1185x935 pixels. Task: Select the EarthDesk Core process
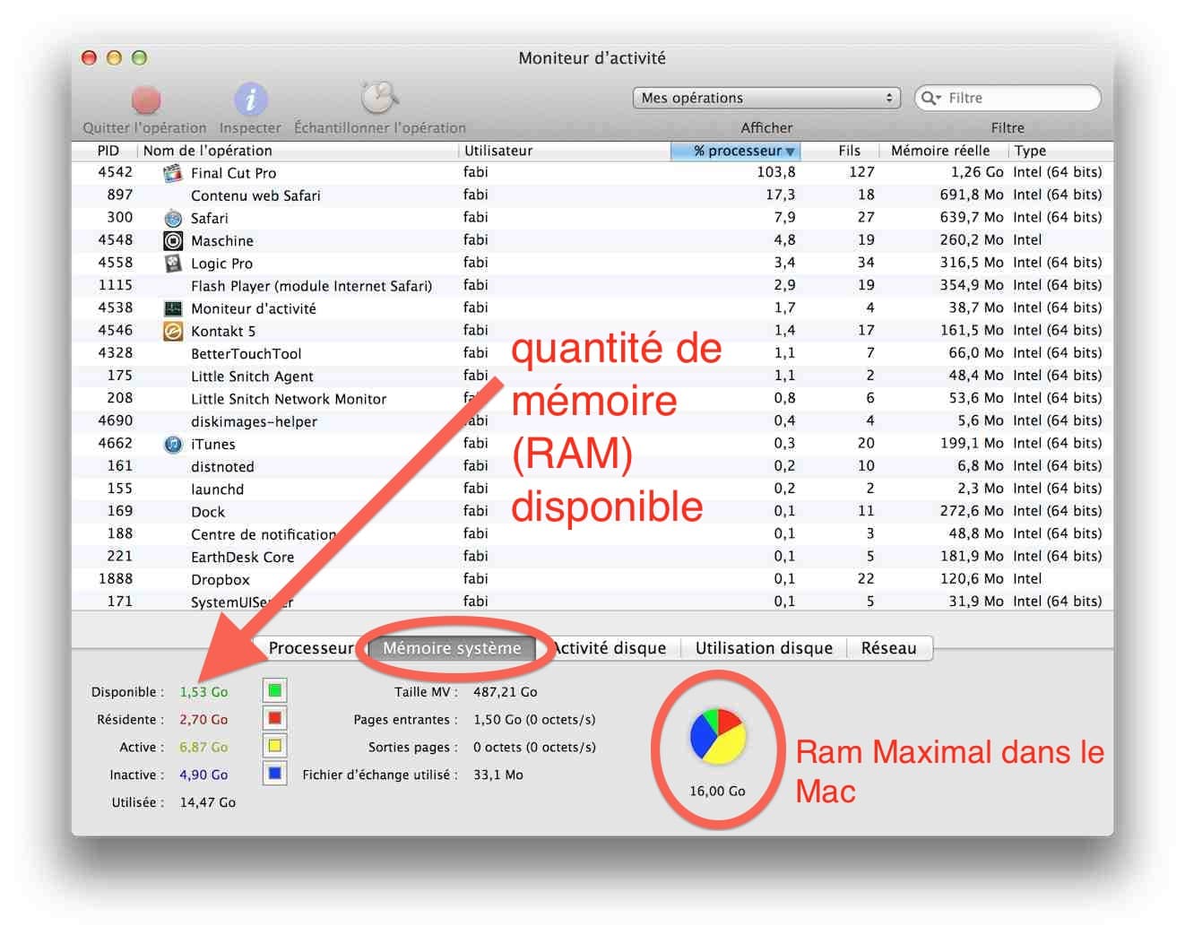pyautogui.click(x=592, y=557)
